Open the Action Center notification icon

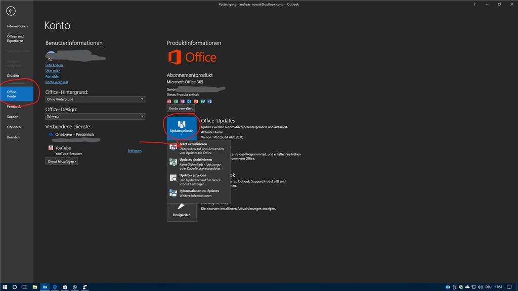(x=509, y=287)
